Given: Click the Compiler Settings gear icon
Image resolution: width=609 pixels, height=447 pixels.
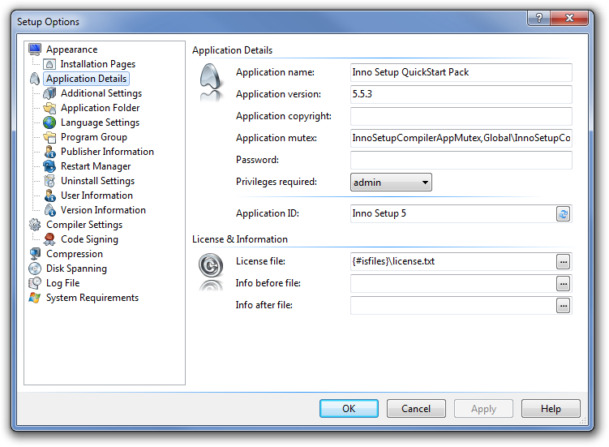Looking at the screenshot, I should pos(35,225).
